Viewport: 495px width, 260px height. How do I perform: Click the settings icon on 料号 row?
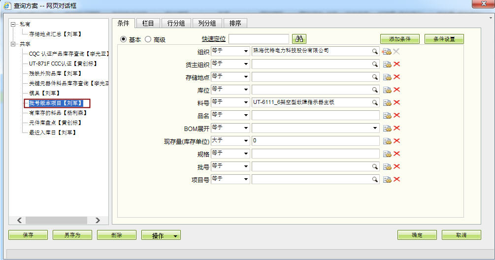(387, 102)
